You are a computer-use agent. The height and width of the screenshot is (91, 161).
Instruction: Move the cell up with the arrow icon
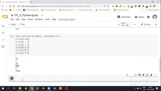[128, 75]
